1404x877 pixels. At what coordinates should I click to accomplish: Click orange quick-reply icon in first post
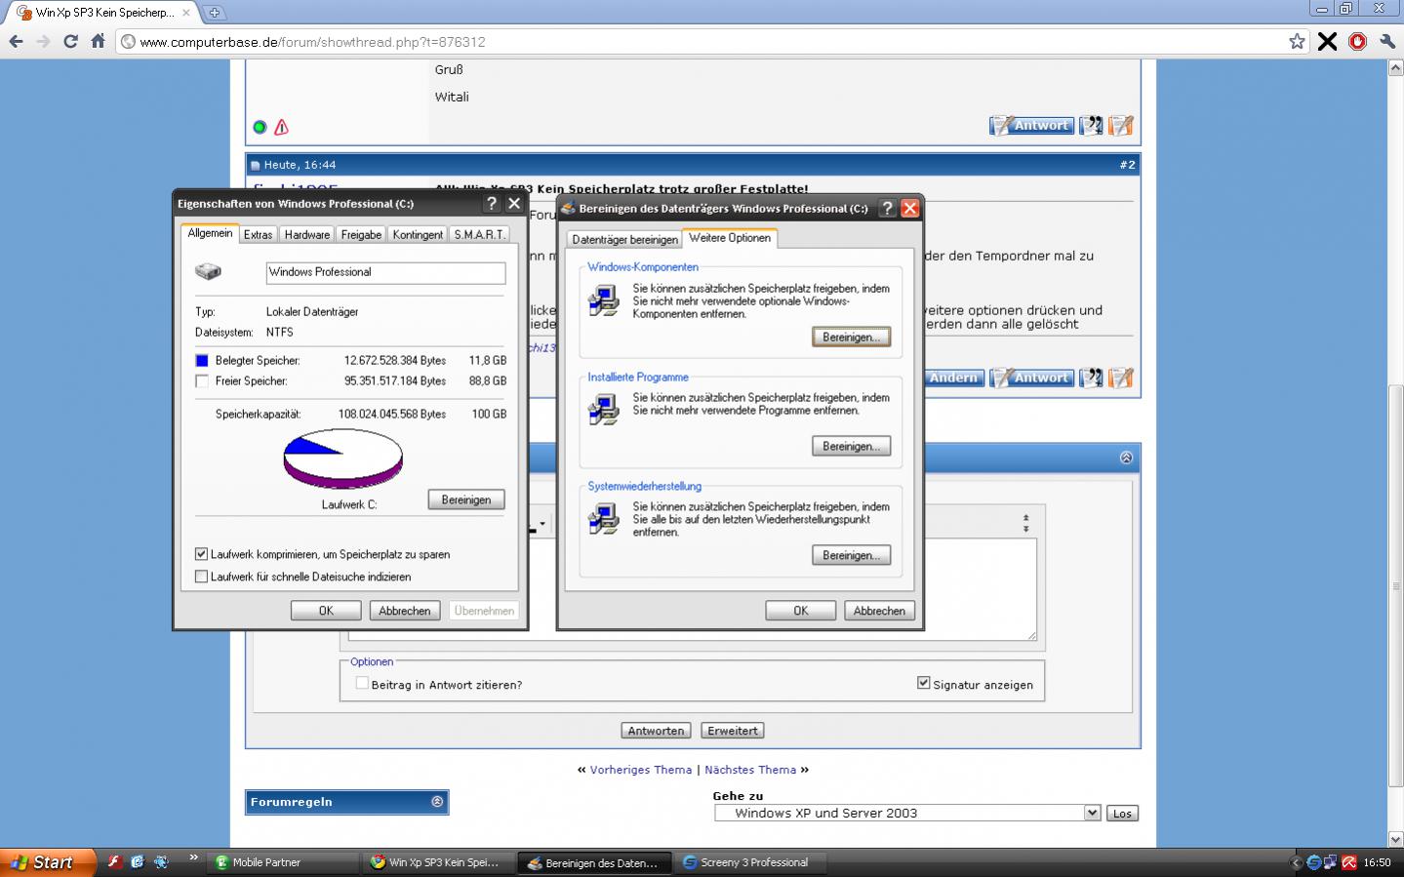coord(1121,125)
